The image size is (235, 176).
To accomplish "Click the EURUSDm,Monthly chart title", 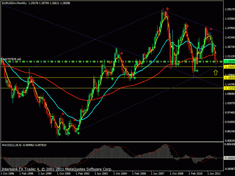I will pyautogui.click(x=14, y=3).
